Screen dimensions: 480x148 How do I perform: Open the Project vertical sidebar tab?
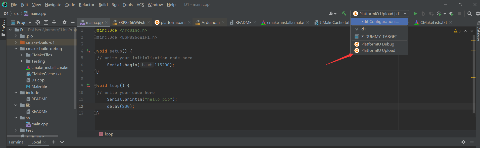[4, 28]
